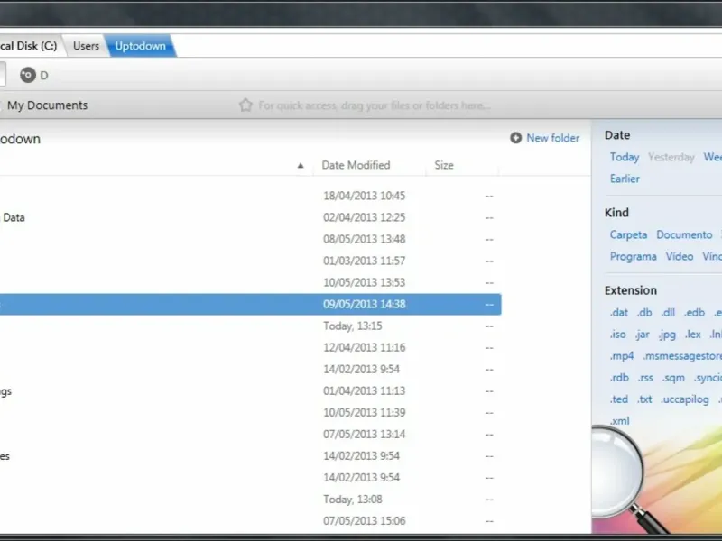Filter by .uccapilog extension
This screenshot has height=541, width=722.
tap(685, 399)
